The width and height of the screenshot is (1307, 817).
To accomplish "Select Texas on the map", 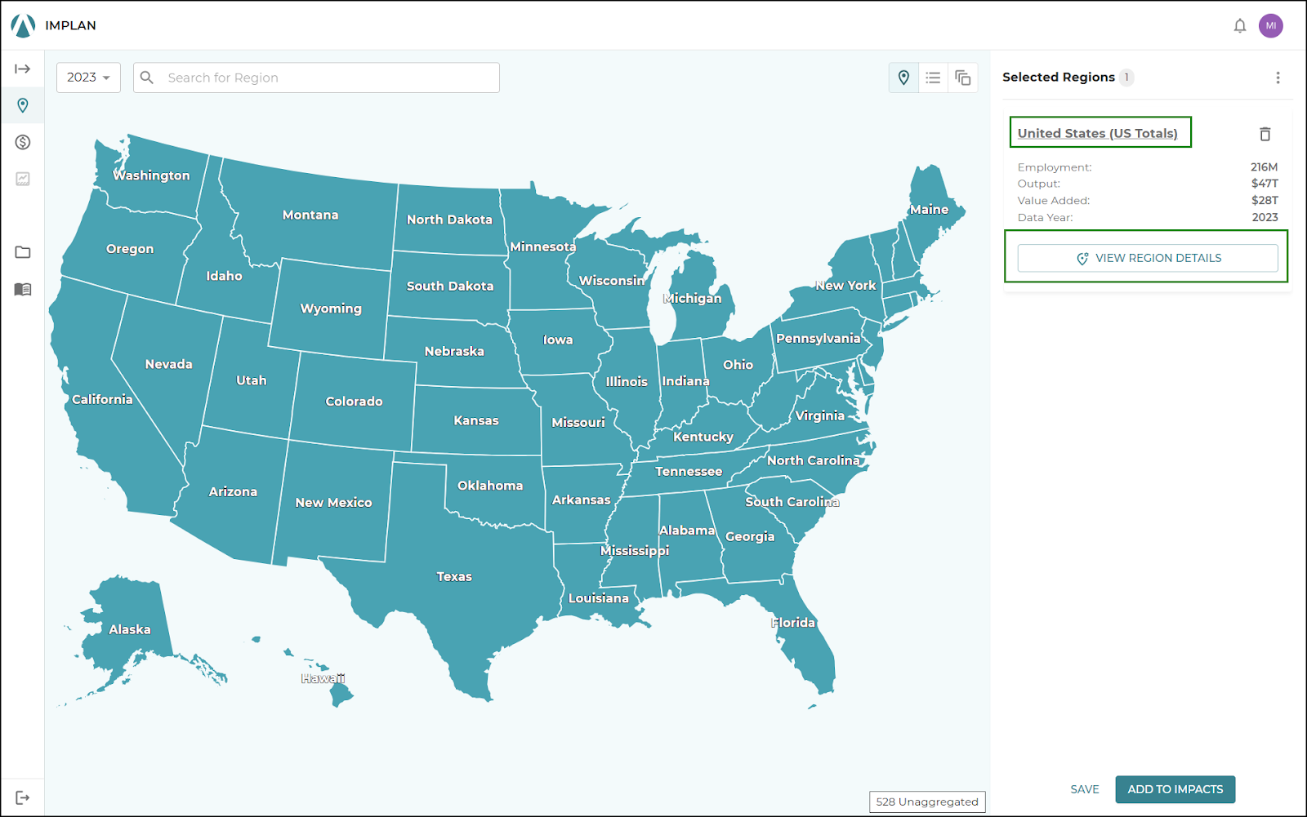I will [454, 576].
